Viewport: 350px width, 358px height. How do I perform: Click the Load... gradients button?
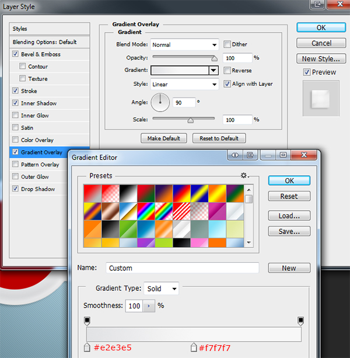click(x=289, y=216)
